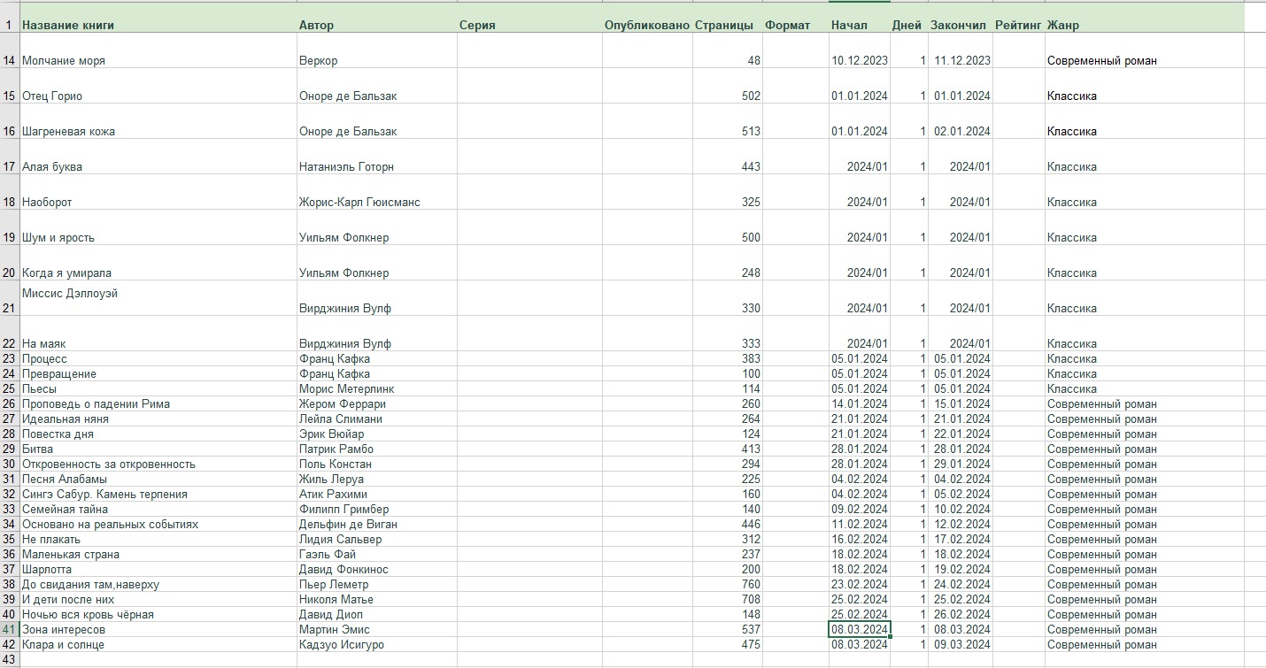
Task: Click the cell "Когда я умирала"
Action: pyautogui.click(x=158, y=263)
